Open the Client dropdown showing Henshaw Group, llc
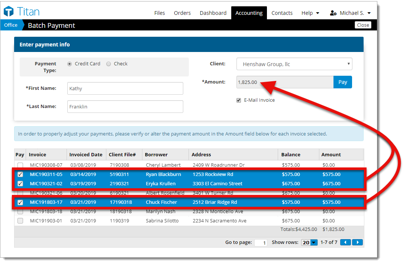Image resolution: width=403 pixels, height=261 pixels. tap(294, 64)
